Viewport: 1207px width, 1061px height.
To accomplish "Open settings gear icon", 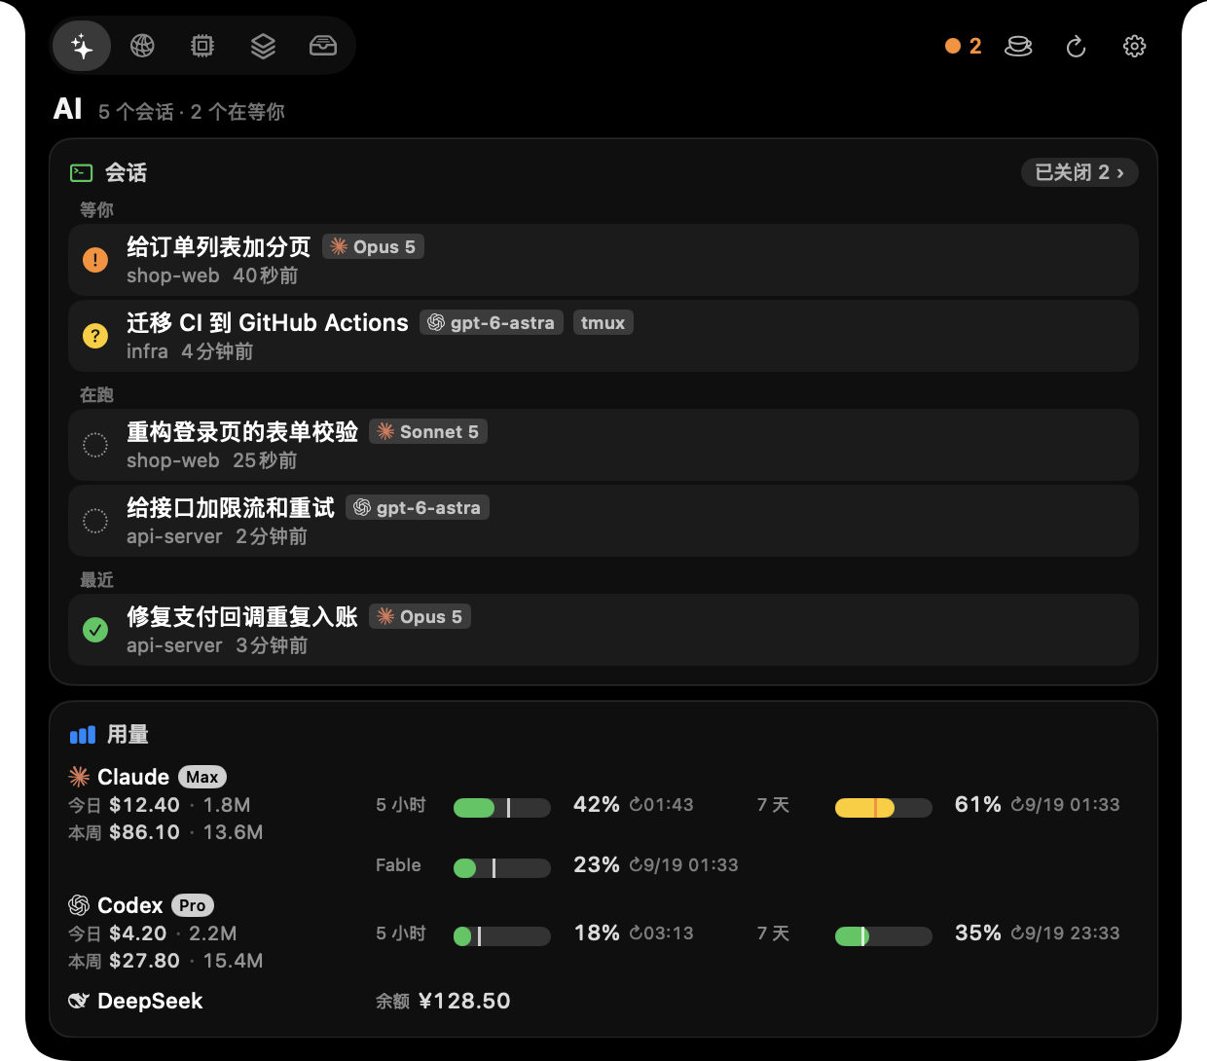I will pos(1134,46).
